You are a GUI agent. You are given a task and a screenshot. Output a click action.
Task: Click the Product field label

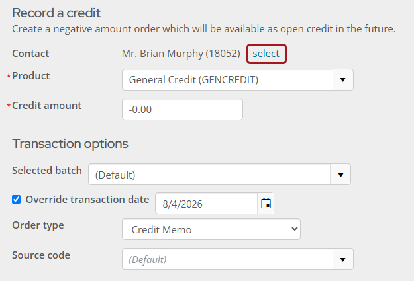pos(31,76)
